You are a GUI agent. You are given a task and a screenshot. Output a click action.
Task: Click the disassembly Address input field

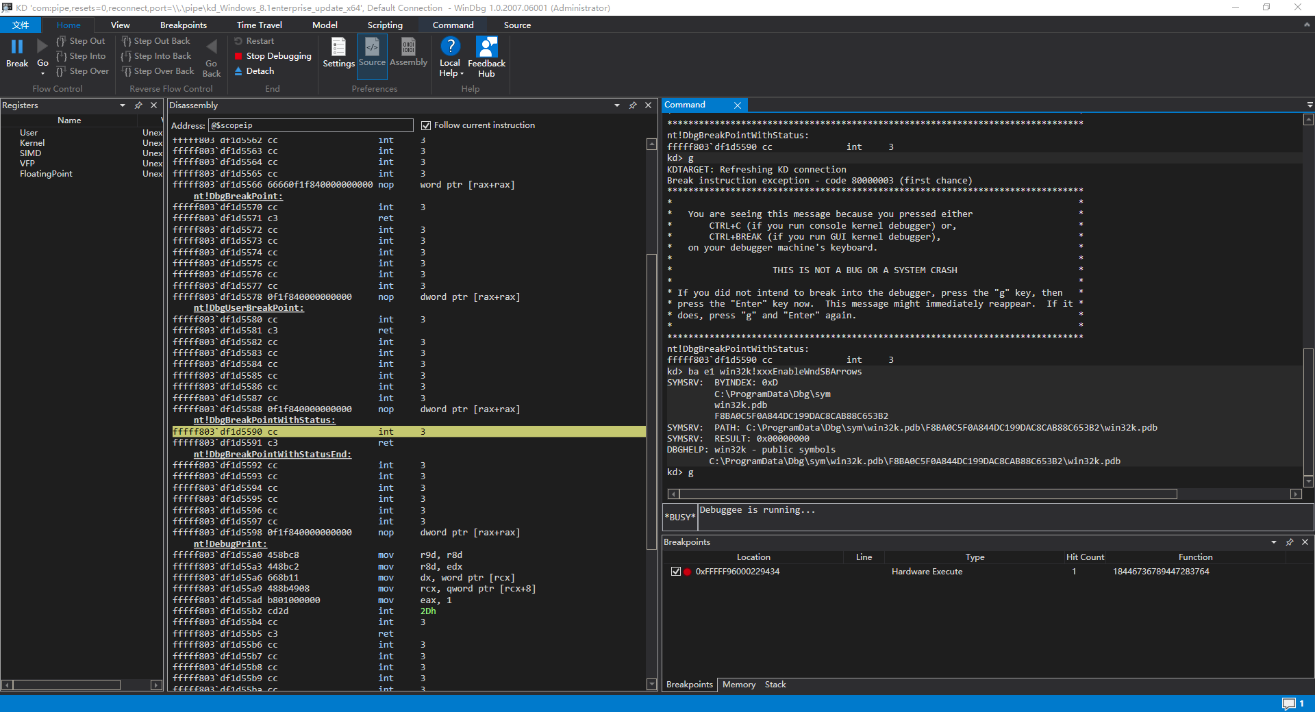point(311,125)
